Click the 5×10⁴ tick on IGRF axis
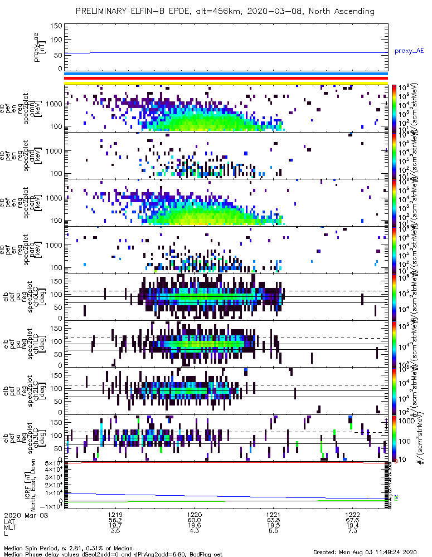 [x=54, y=463]
